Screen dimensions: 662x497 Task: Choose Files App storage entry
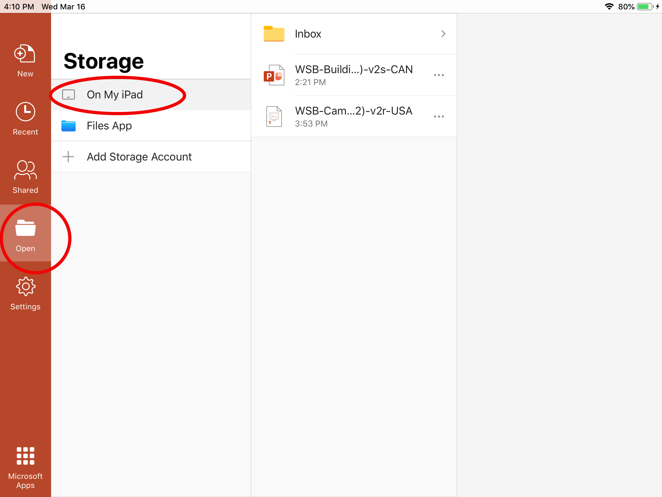[x=109, y=126]
